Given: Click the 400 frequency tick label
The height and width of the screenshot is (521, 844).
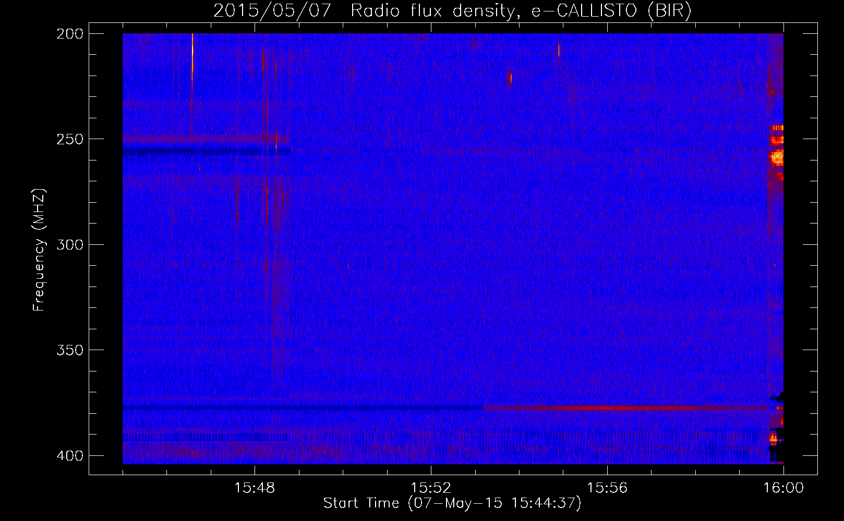Looking at the screenshot, I should (x=69, y=456).
